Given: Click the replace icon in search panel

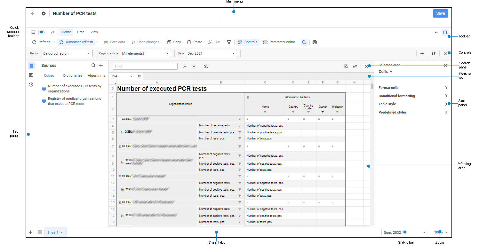Looking at the screenshot, I should [x=206, y=67].
